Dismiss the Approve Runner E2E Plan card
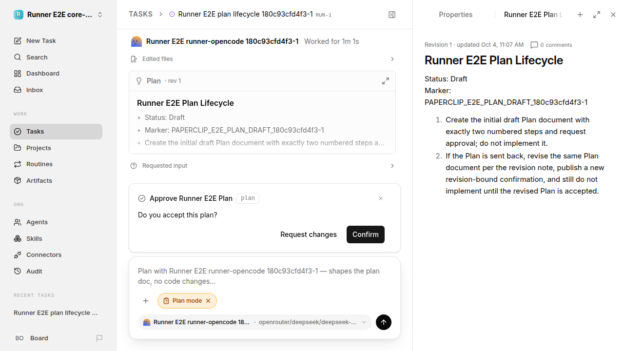 381,198
